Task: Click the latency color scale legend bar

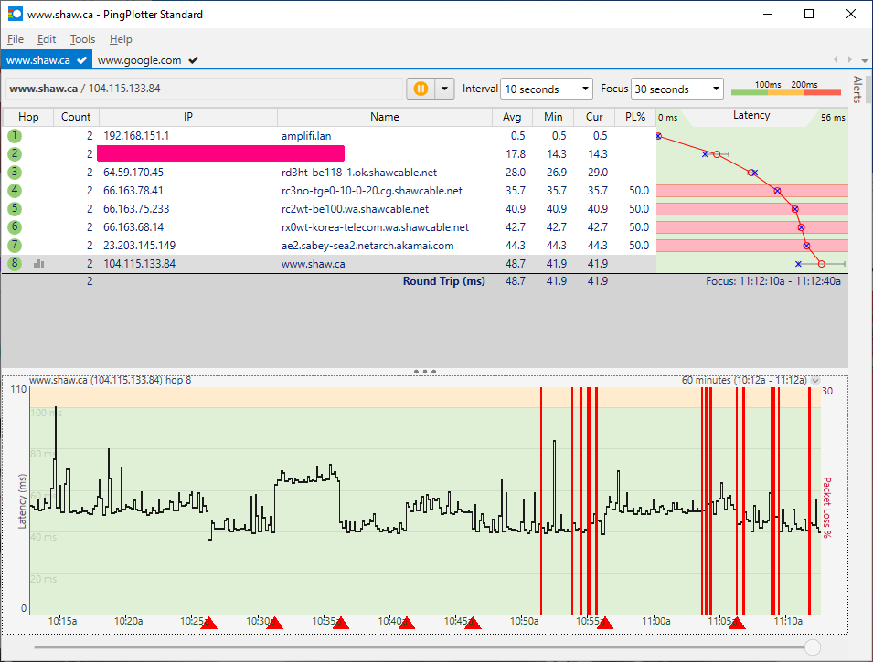Action: click(785, 92)
